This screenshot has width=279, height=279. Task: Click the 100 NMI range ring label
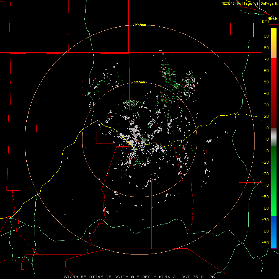139,25
